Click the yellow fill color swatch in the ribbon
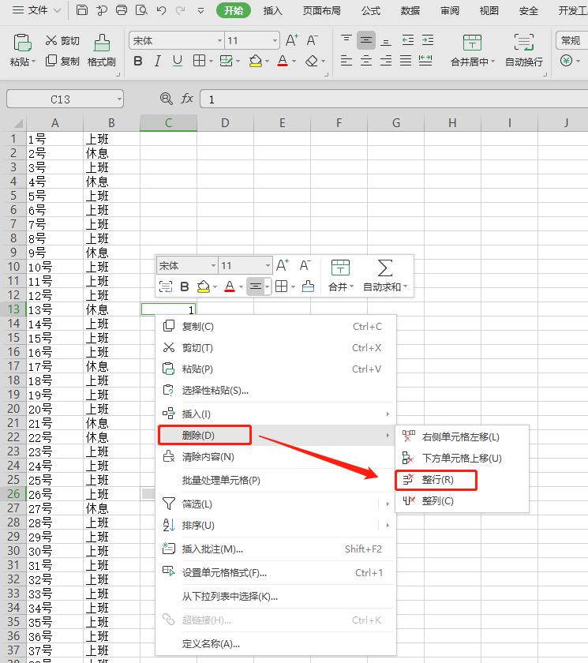Image resolution: width=588 pixels, height=663 pixels. [255, 61]
